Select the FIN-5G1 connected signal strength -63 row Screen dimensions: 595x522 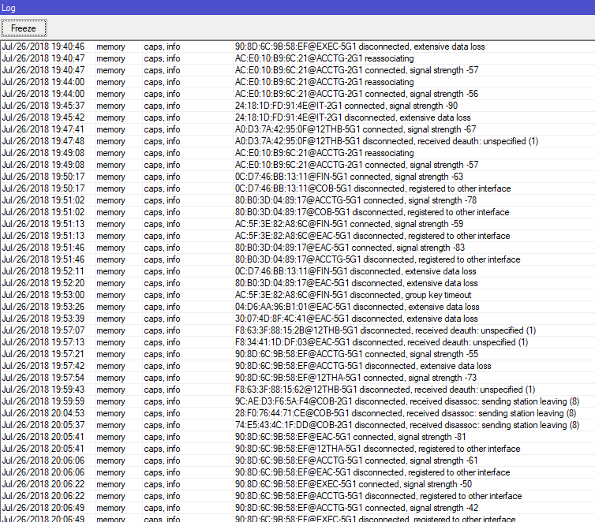[349, 177]
